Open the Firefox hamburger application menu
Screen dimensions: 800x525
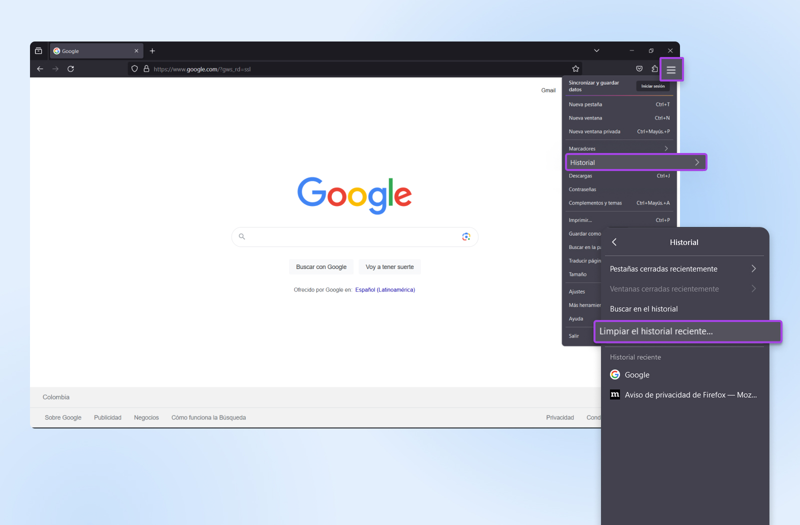coord(671,70)
